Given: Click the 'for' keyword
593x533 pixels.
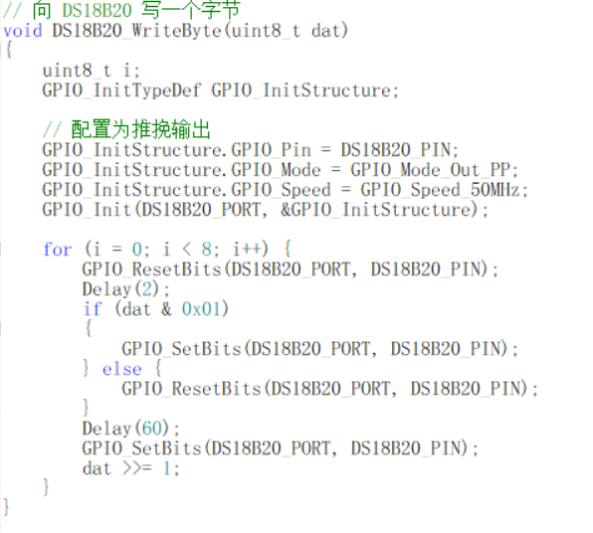Looking at the screenshot, I should pyautogui.click(x=58, y=250).
